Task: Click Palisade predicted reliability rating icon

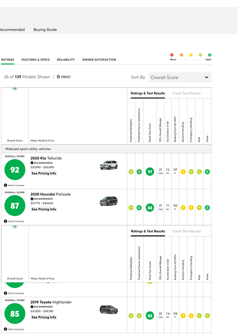Action: point(131,207)
